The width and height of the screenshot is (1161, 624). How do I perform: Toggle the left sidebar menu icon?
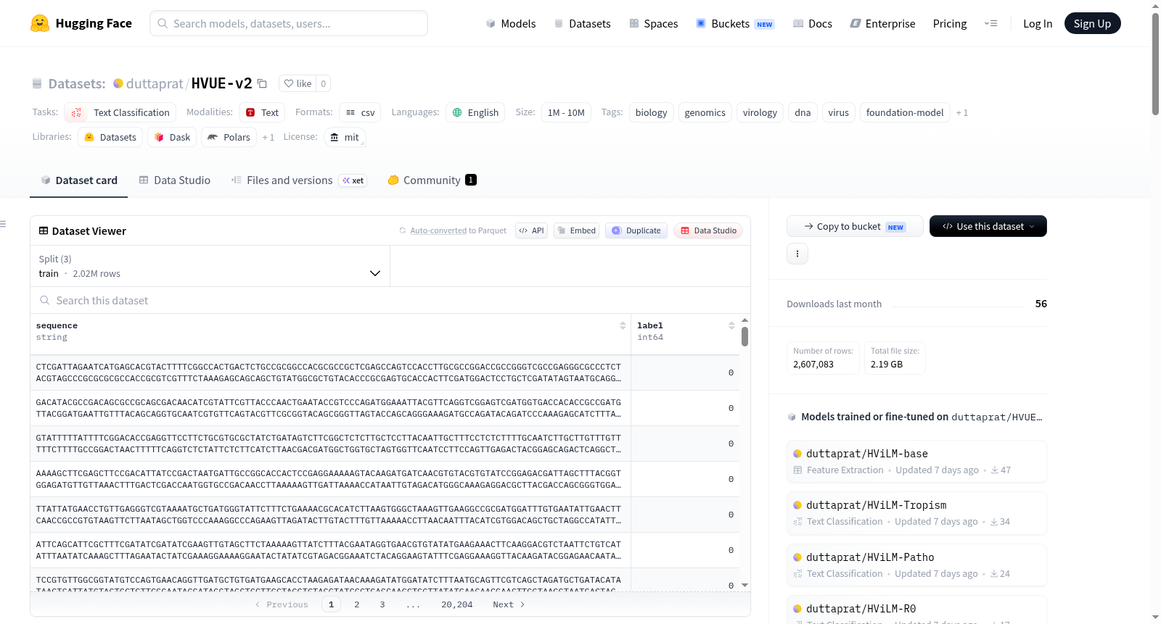3,224
